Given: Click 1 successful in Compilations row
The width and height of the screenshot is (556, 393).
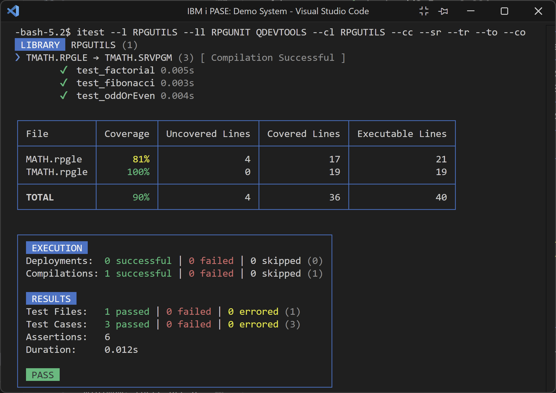Looking at the screenshot, I should [x=138, y=273].
